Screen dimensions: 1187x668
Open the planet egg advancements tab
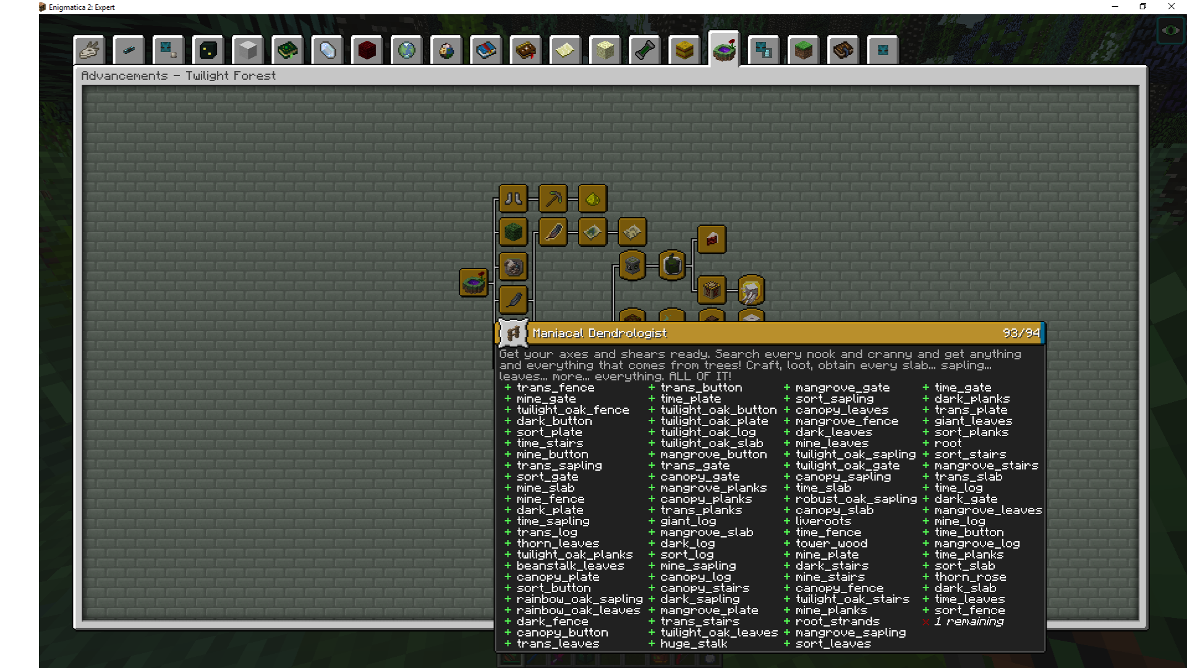[x=446, y=50]
